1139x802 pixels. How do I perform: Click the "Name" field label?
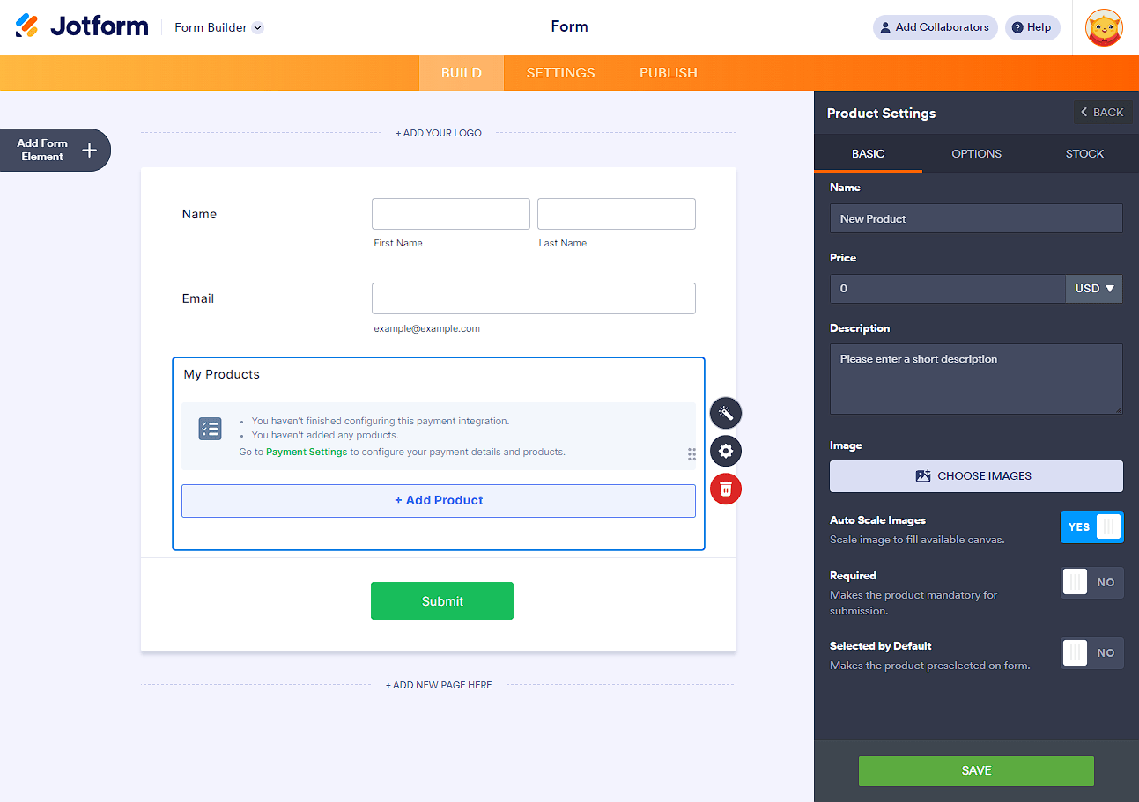[199, 214]
